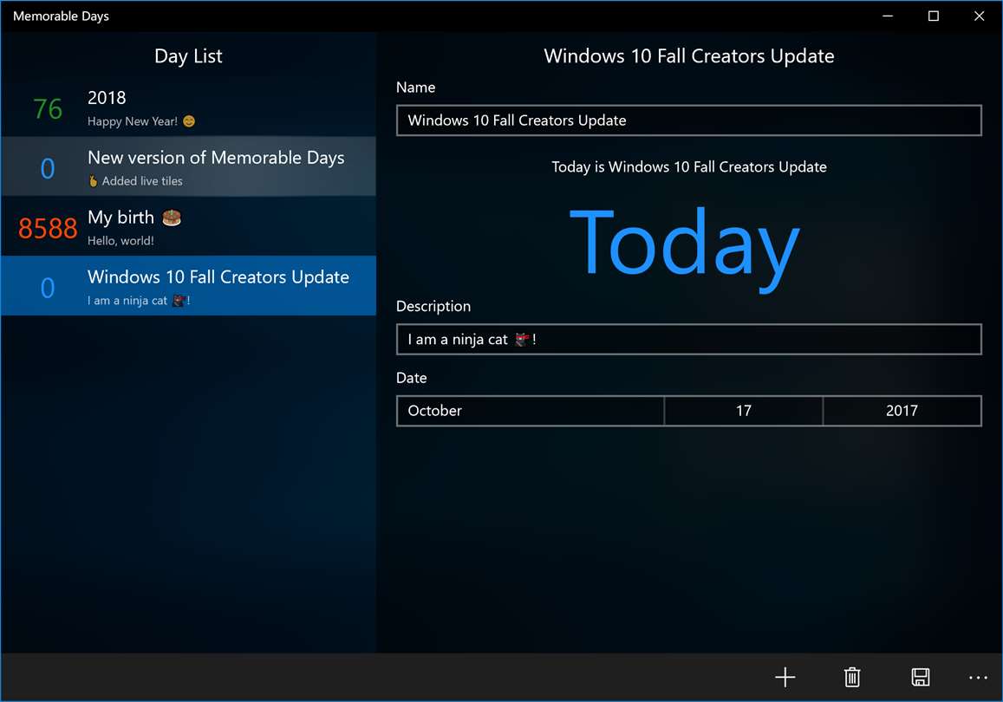Change the month October in date picker
This screenshot has height=702, width=1003.
[x=531, y=411]
